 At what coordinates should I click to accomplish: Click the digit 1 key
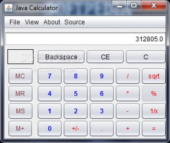click(x=49, y=111)
